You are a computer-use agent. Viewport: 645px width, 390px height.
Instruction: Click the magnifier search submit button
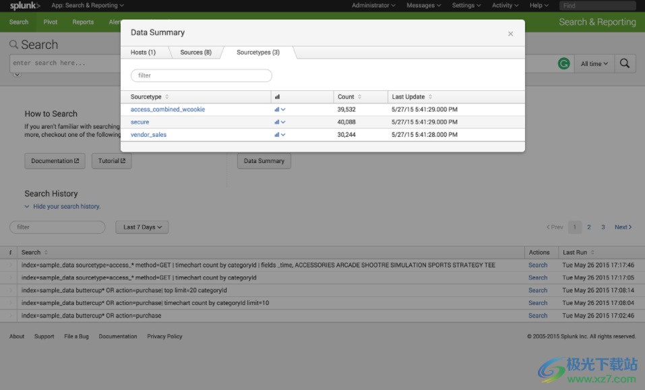click(x=625, y=64)
